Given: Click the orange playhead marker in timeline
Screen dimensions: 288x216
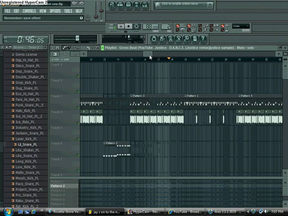Looking at the screenshot, I should point(169,58).
